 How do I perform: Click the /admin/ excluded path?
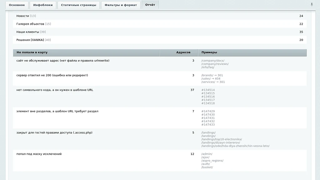207,154
